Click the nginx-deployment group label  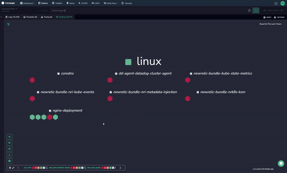tap(67, 110)
